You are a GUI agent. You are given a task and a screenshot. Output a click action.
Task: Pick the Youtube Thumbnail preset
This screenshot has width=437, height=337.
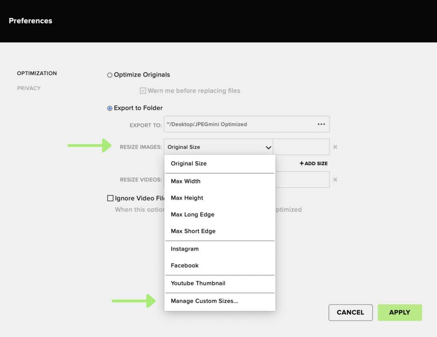click(x=198, y=283)
